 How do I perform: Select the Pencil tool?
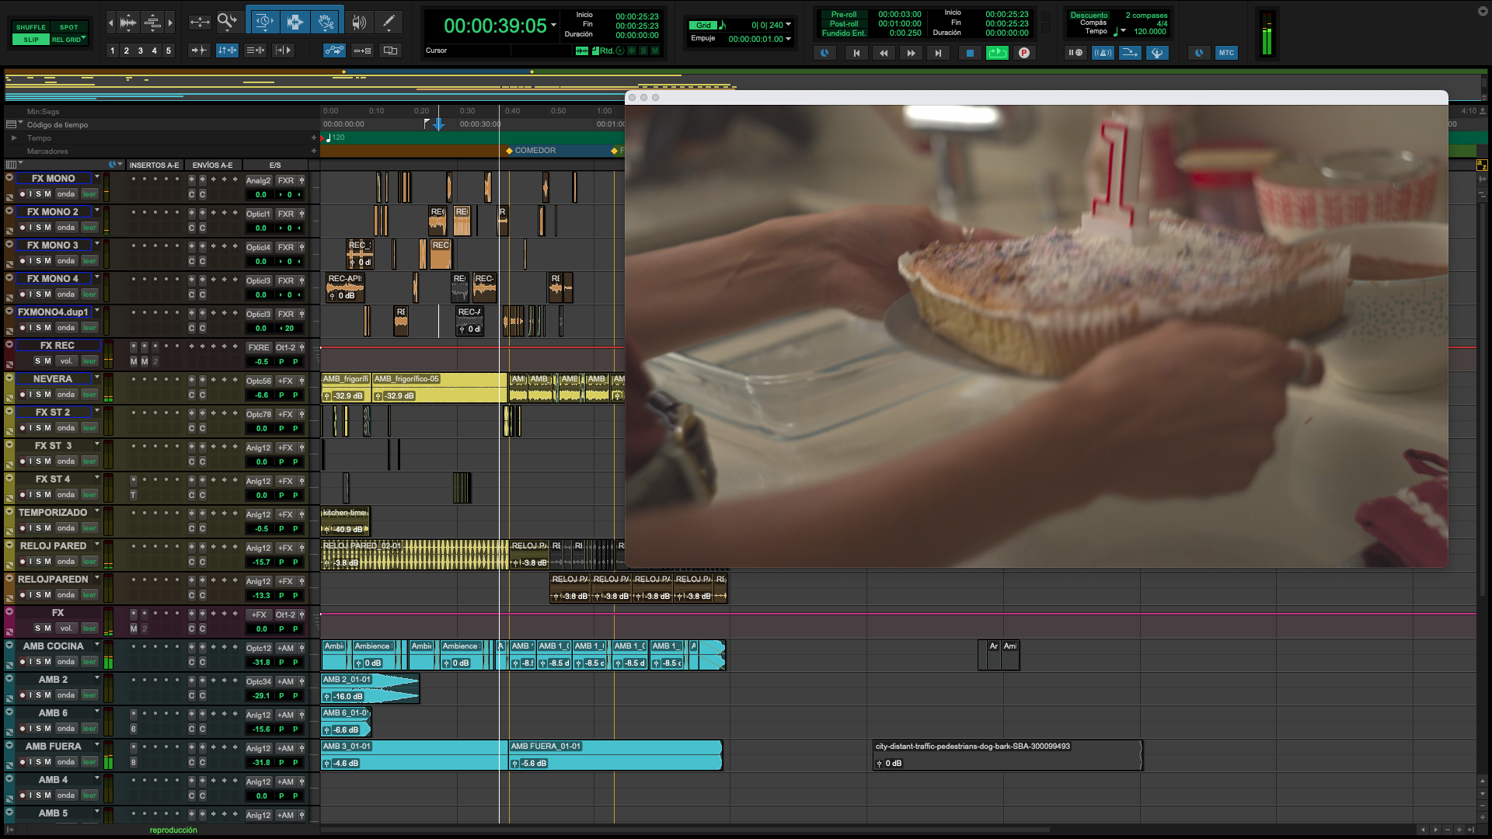pos(389,22)
